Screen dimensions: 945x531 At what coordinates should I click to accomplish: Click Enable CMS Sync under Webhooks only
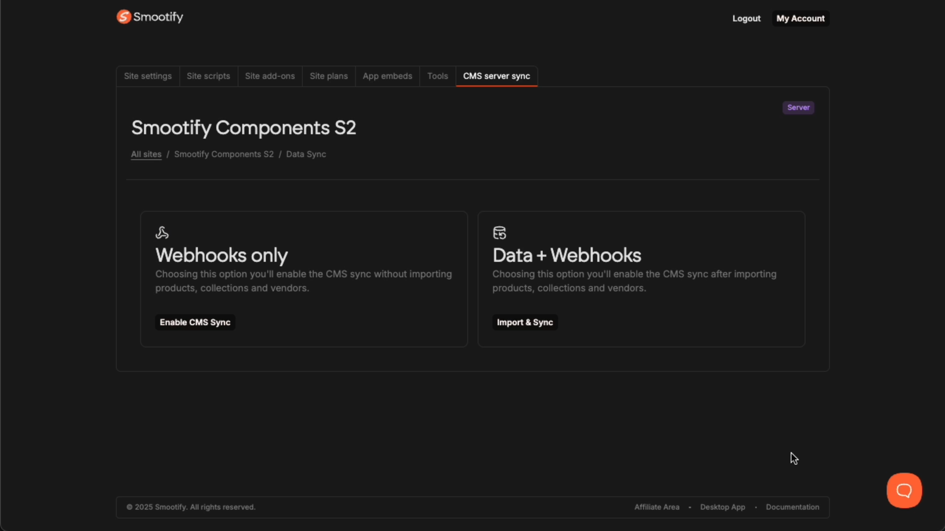click(195, 322)
